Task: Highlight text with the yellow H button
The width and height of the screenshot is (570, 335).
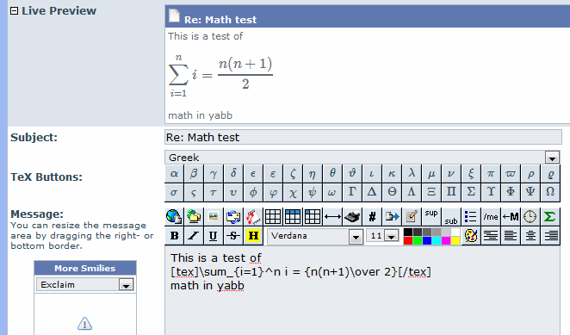Action: [253, 236]
